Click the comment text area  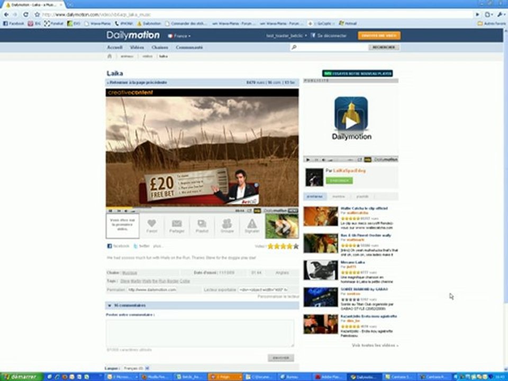coord(200,333)
